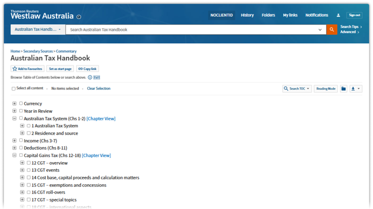
Task: Click the folder icon in TOC toolbar
Action: [x=344, y=89]
